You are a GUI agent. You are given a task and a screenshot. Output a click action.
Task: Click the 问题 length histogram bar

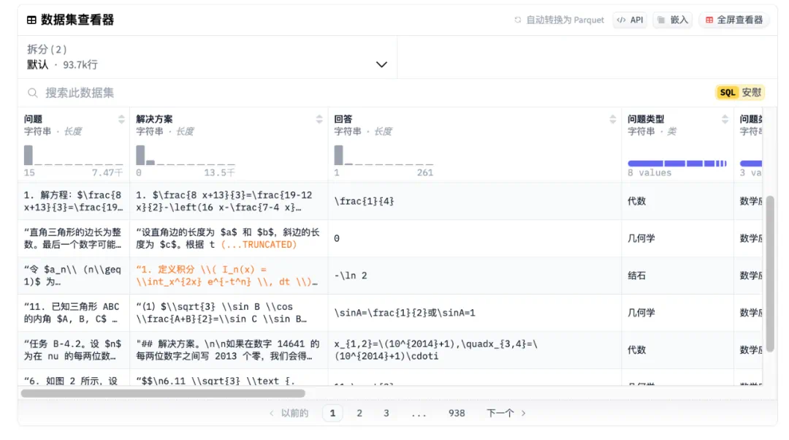tap(27, 156)
